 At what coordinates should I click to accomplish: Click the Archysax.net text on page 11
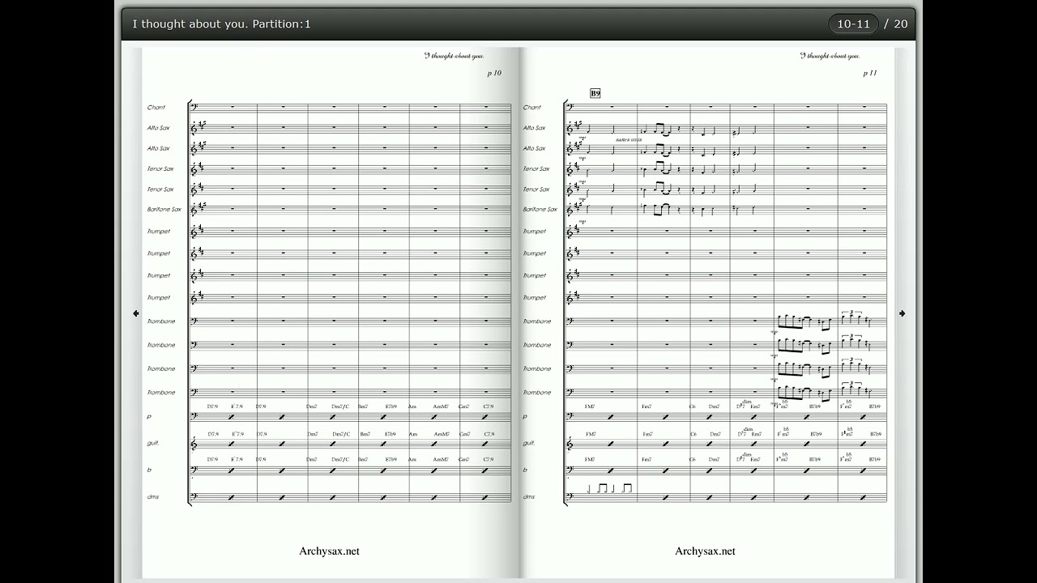pyautogui.click(x=705, y=551)
